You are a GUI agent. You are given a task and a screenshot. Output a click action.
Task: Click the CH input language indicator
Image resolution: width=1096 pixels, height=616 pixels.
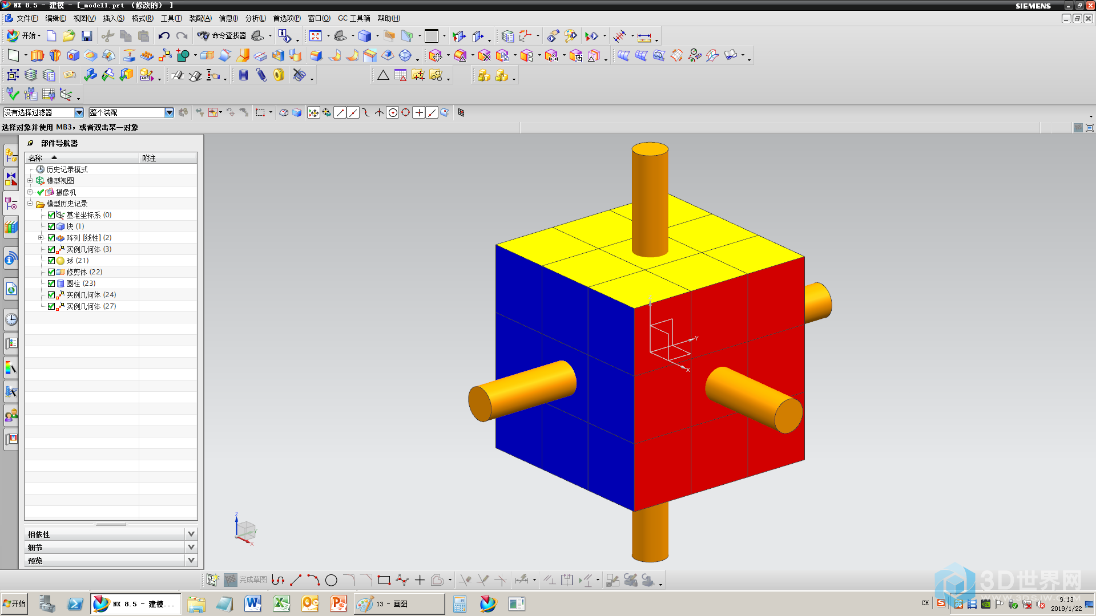click(x=925, y=603)
